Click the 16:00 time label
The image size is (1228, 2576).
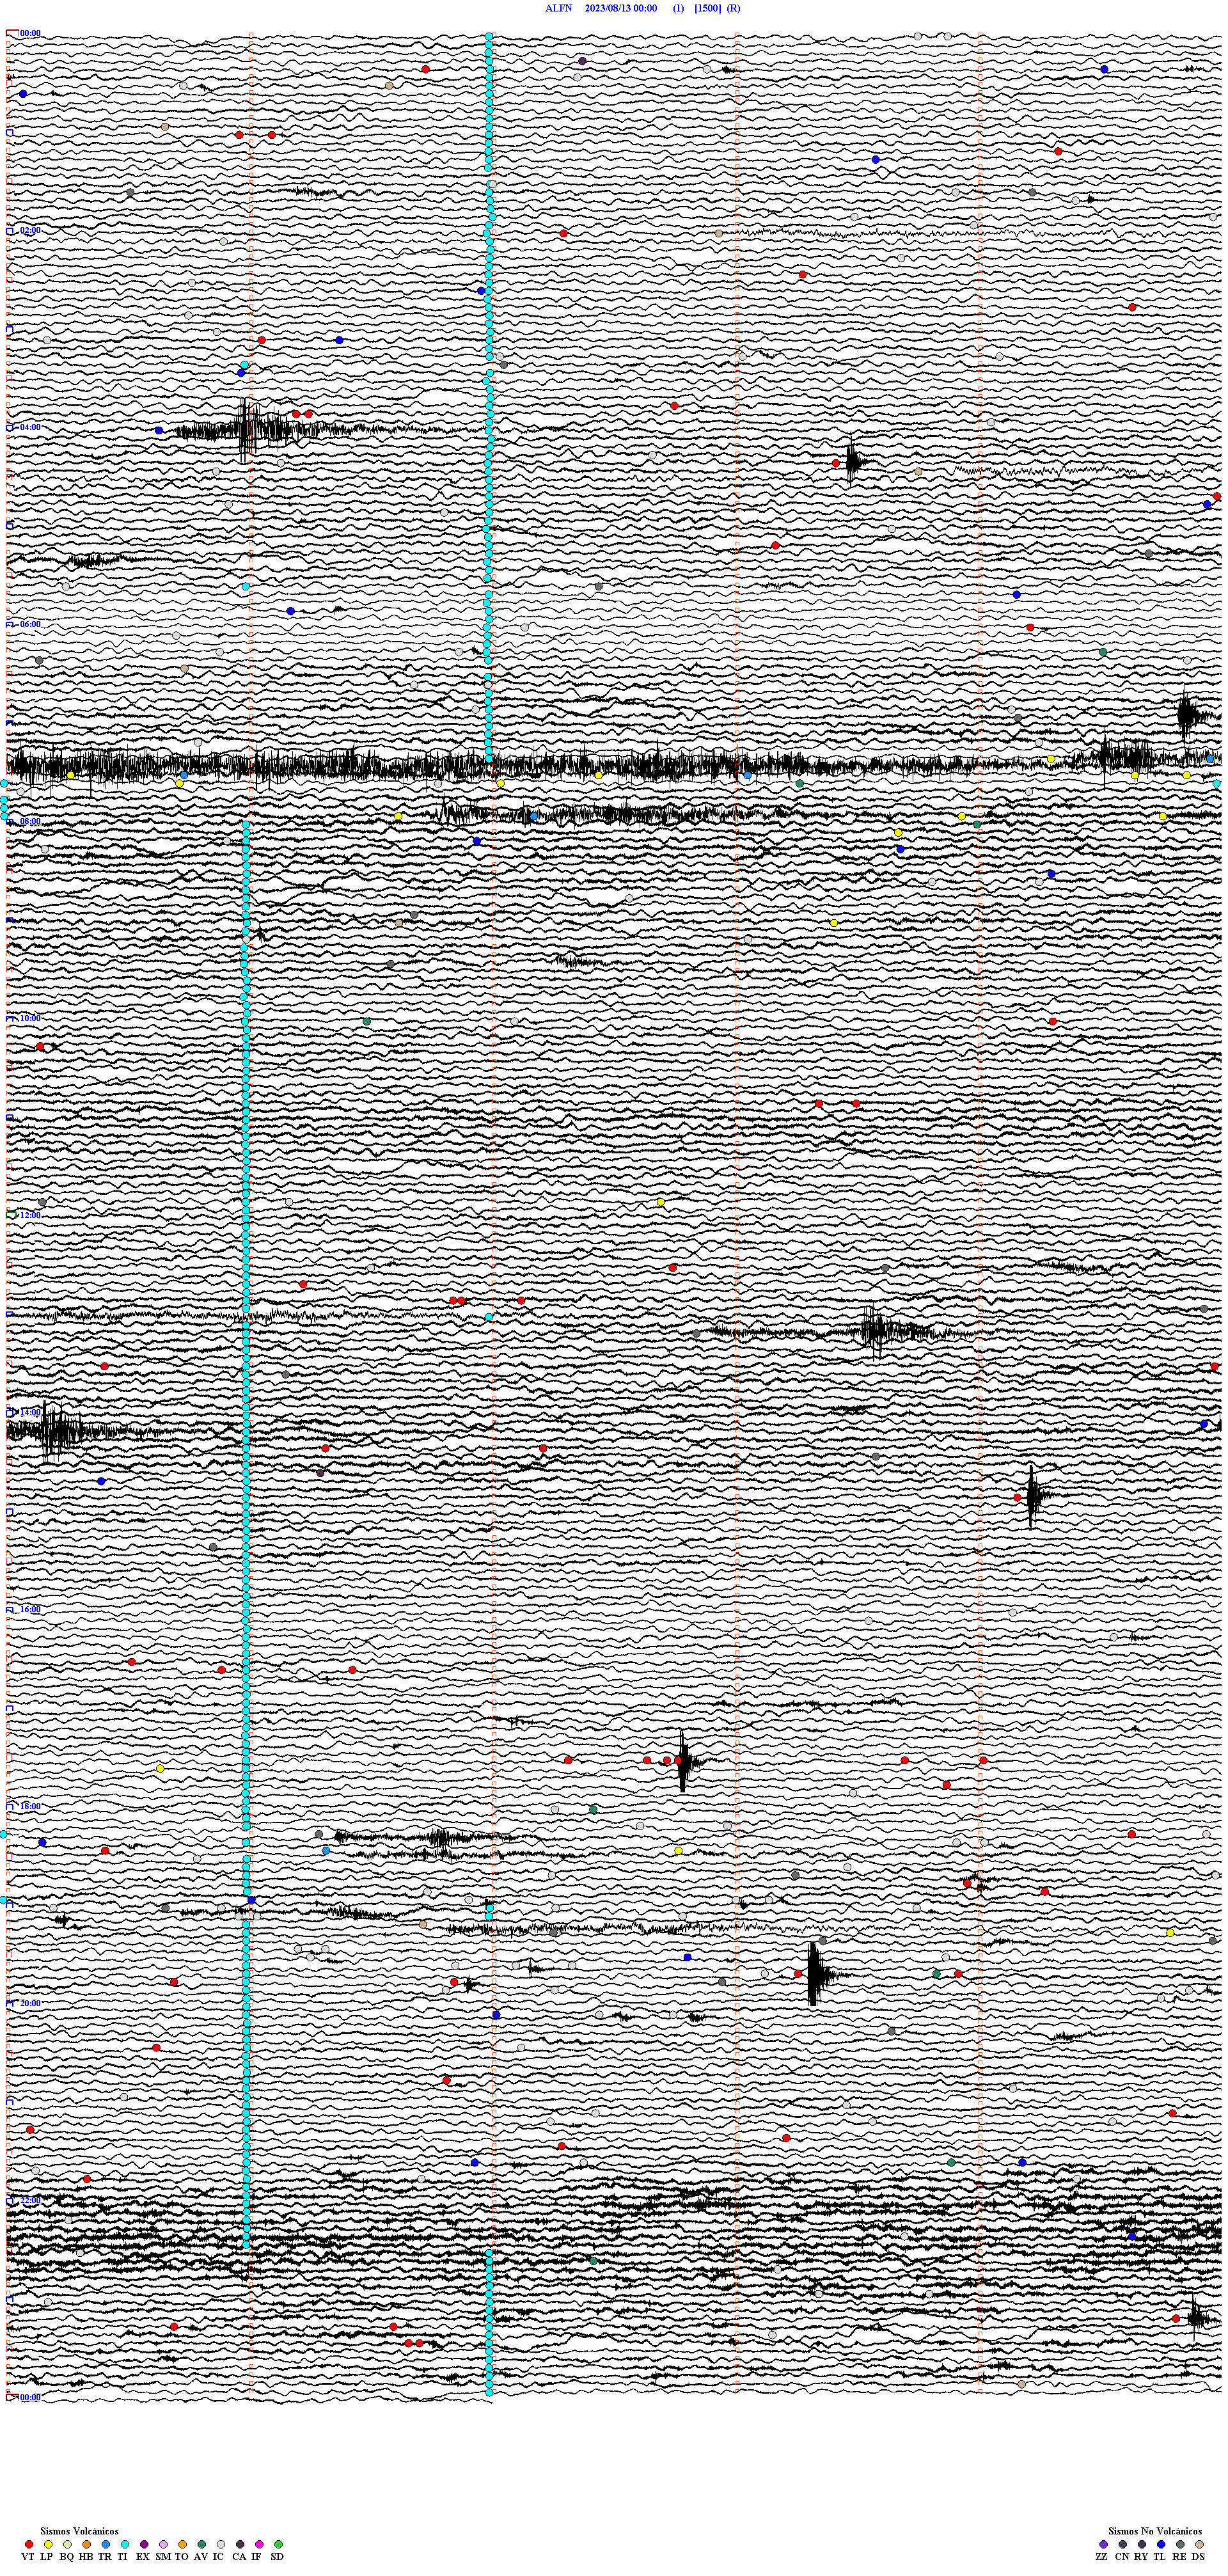(30, 1610)
